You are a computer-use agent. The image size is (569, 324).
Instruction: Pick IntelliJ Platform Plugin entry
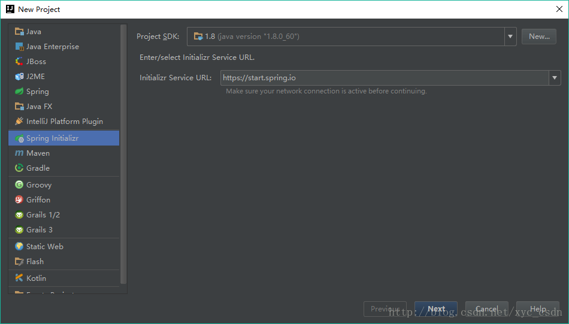[x=64, y=121]
